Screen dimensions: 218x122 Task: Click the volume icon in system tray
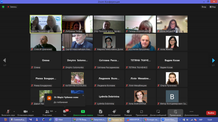click(188, 120)
